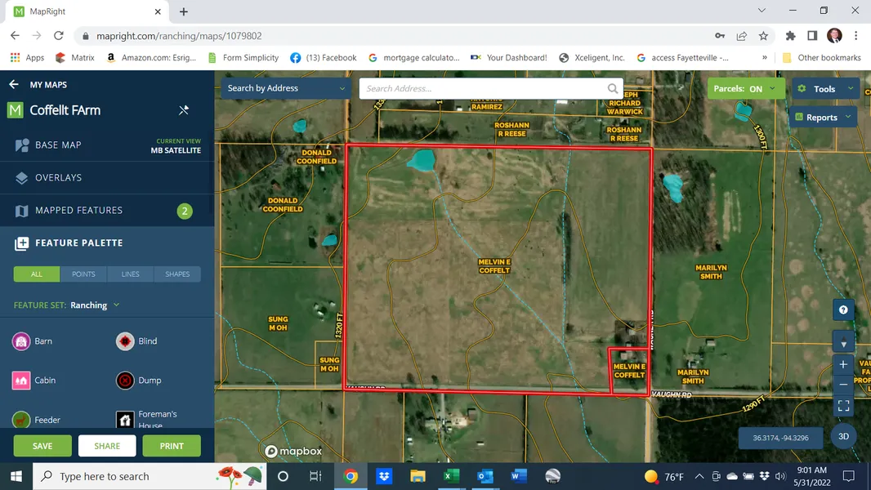This screenshot has width=871, height=490.
Task: Reset map orientation with compass button
Action: pos(843,341)
